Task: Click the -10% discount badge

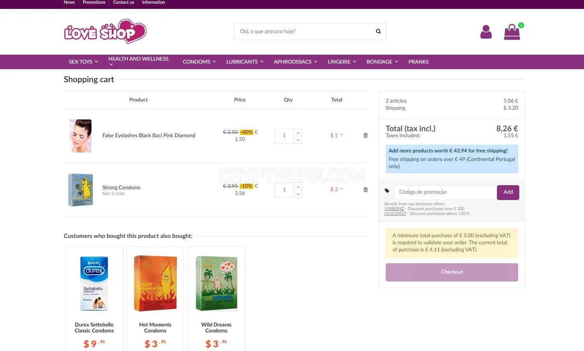Action: click(x=246, y=186)
